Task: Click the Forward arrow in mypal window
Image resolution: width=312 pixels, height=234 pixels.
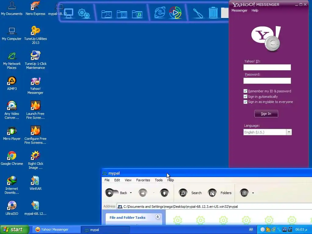Action: pyautogui.click(x=143, y=193)
